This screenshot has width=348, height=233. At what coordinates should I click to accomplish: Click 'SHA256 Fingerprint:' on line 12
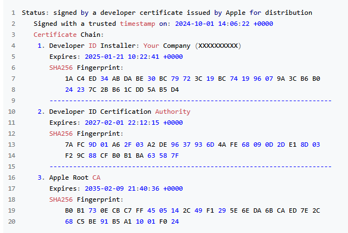(86, 134)
